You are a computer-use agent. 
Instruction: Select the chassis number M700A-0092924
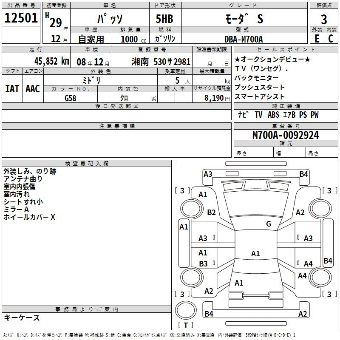tap(285, 135)
